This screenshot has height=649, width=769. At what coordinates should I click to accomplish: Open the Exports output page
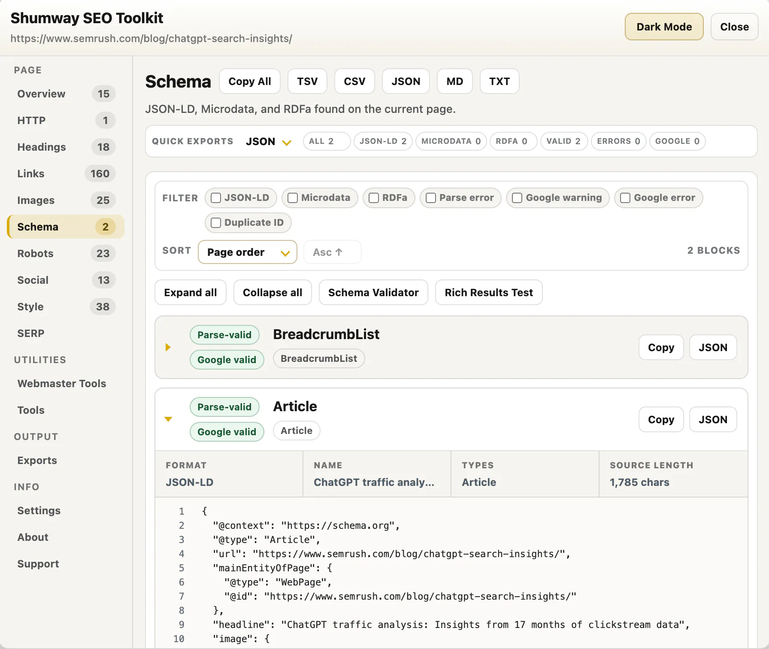(x=66, y=461)
